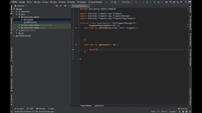
Task: Expand the java (generated) folder
Action: pos(17,30)
